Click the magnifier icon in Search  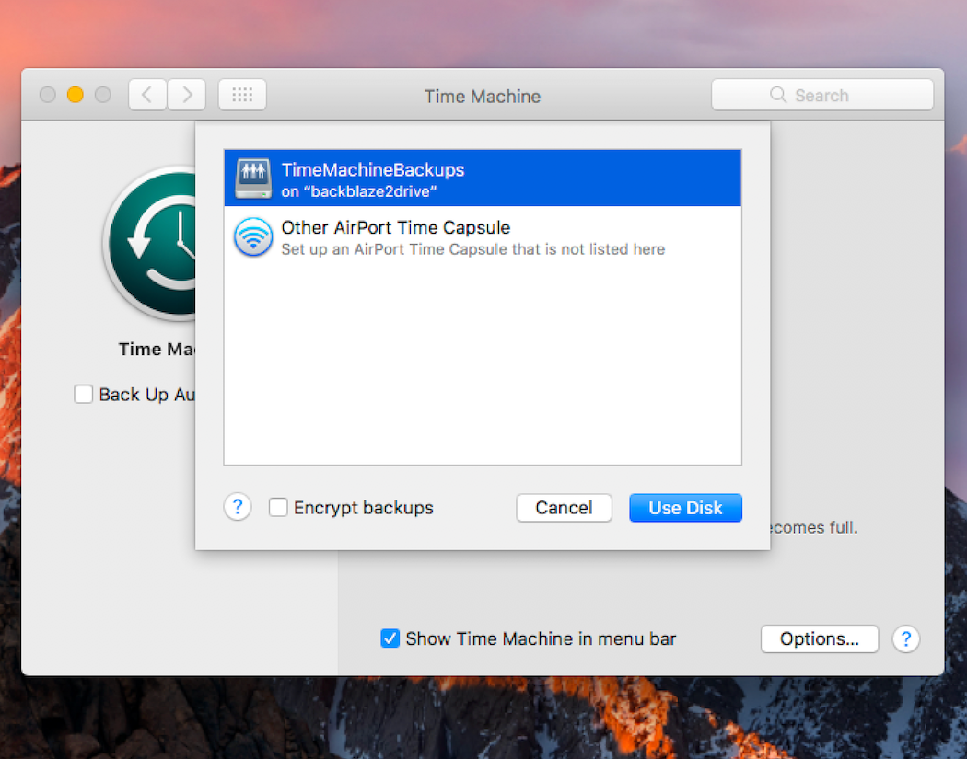pos(778,95)
